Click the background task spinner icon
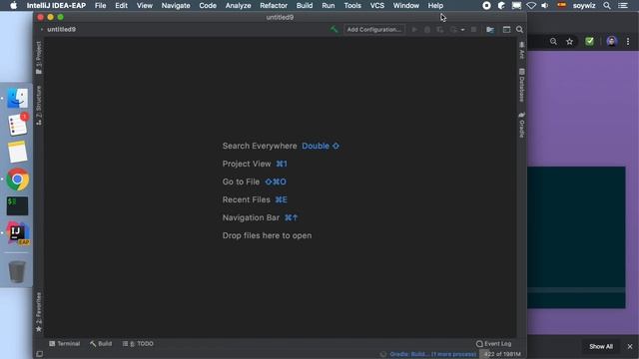Screen dimensions: 639x359 tap(383, 354)
